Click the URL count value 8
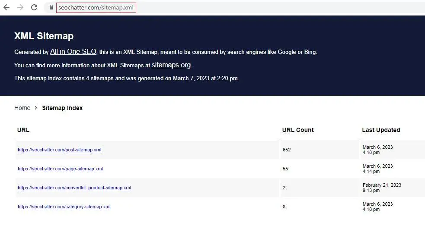 pyautogui.click(x=284, y=207)
